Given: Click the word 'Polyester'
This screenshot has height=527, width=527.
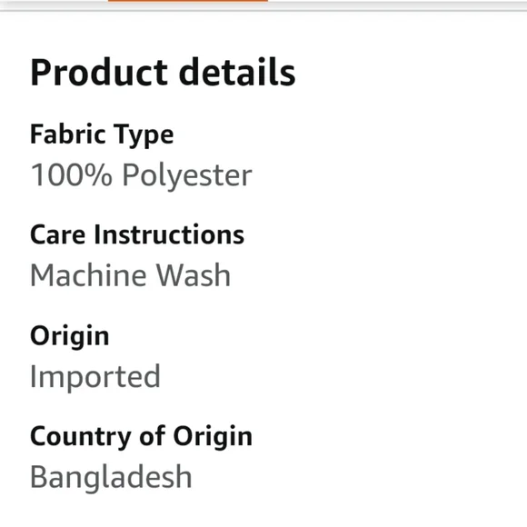Looking at the screenshot, I should tap(187, 175).
